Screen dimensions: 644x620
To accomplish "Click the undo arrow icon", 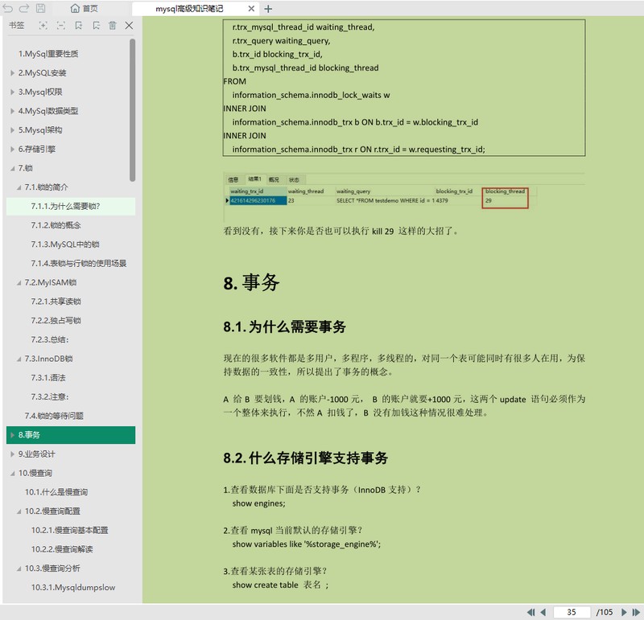I will (x=8, y=8).
